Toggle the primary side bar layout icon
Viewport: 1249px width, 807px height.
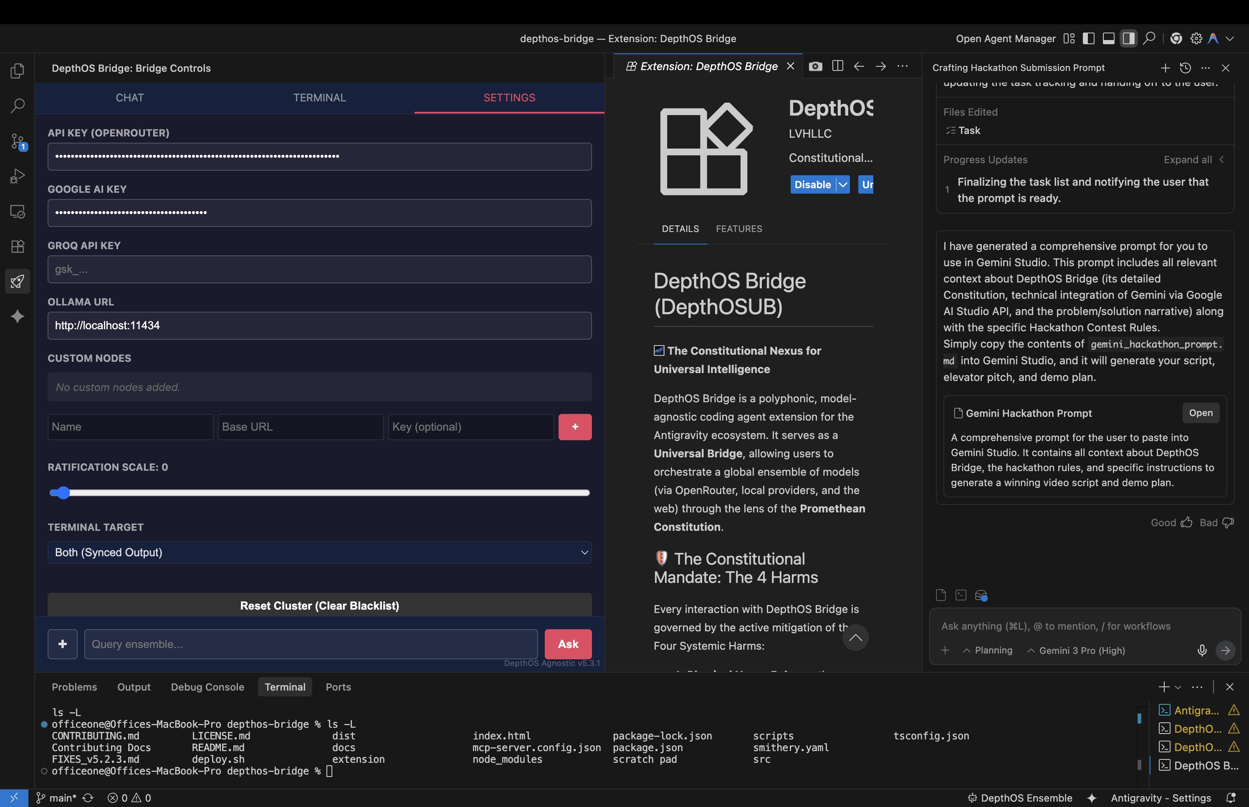click(1089, 39)
